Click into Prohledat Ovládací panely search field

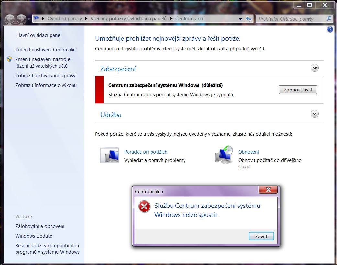[291, 19]
